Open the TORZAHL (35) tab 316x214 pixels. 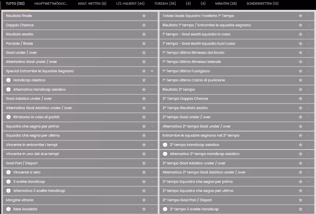click(x=165, y=4)
